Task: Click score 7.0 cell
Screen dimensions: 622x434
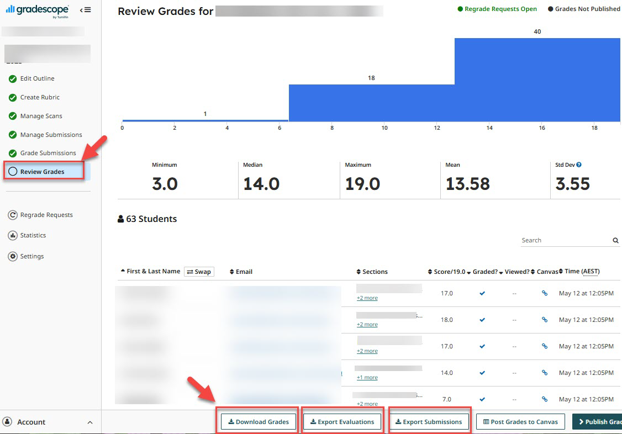Action: click(447, 400)
